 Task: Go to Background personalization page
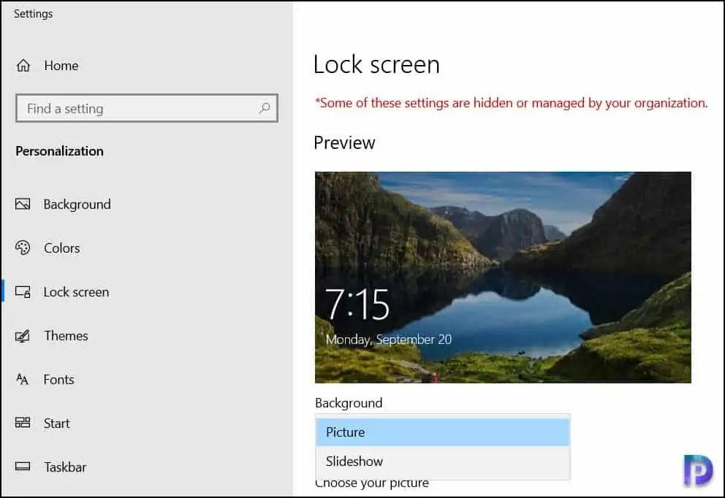coord(77,204)
